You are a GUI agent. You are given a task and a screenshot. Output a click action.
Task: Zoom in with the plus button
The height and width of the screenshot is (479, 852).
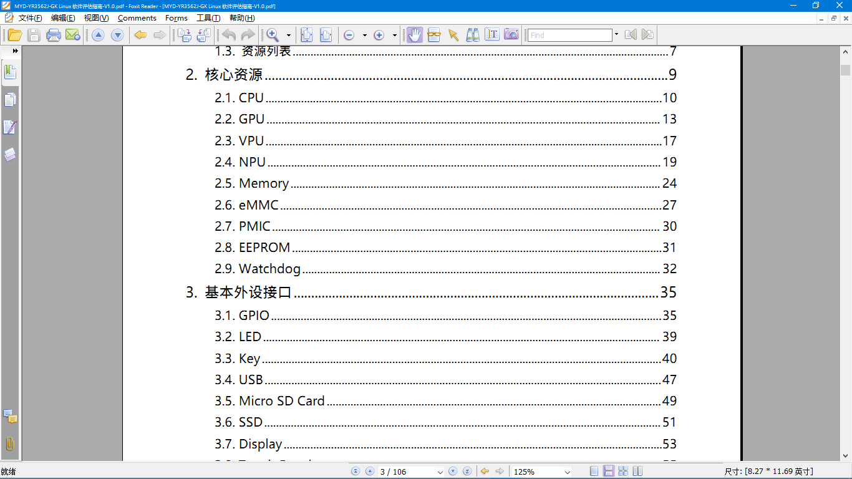(379, 35)
